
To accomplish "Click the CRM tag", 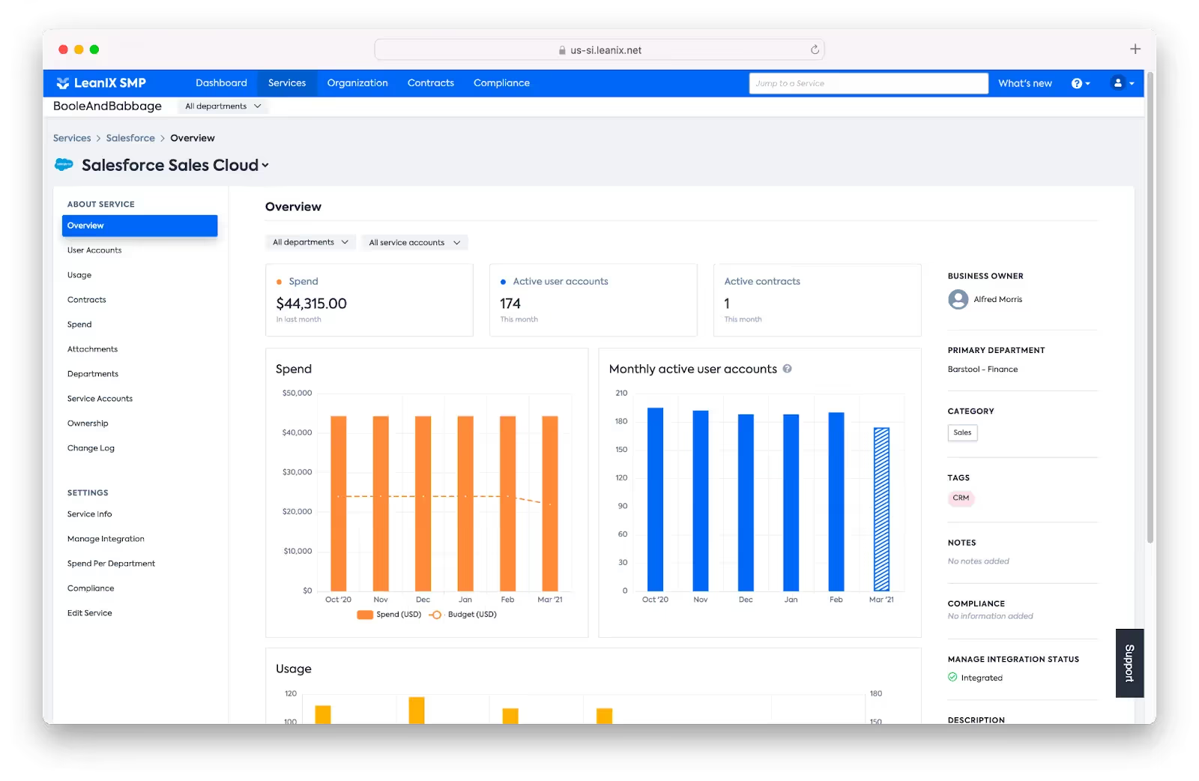I will [961, 498].
